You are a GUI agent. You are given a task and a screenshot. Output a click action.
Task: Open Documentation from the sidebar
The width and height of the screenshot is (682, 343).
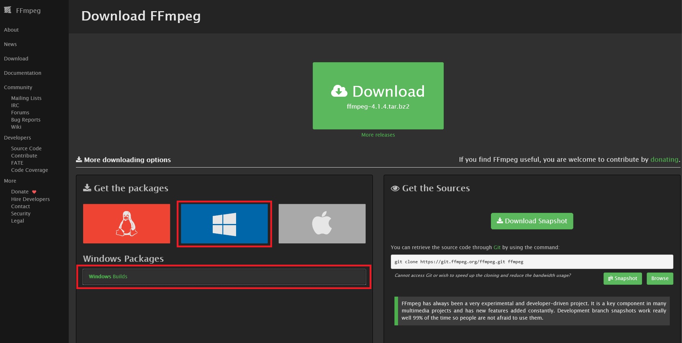click(22, 73)
